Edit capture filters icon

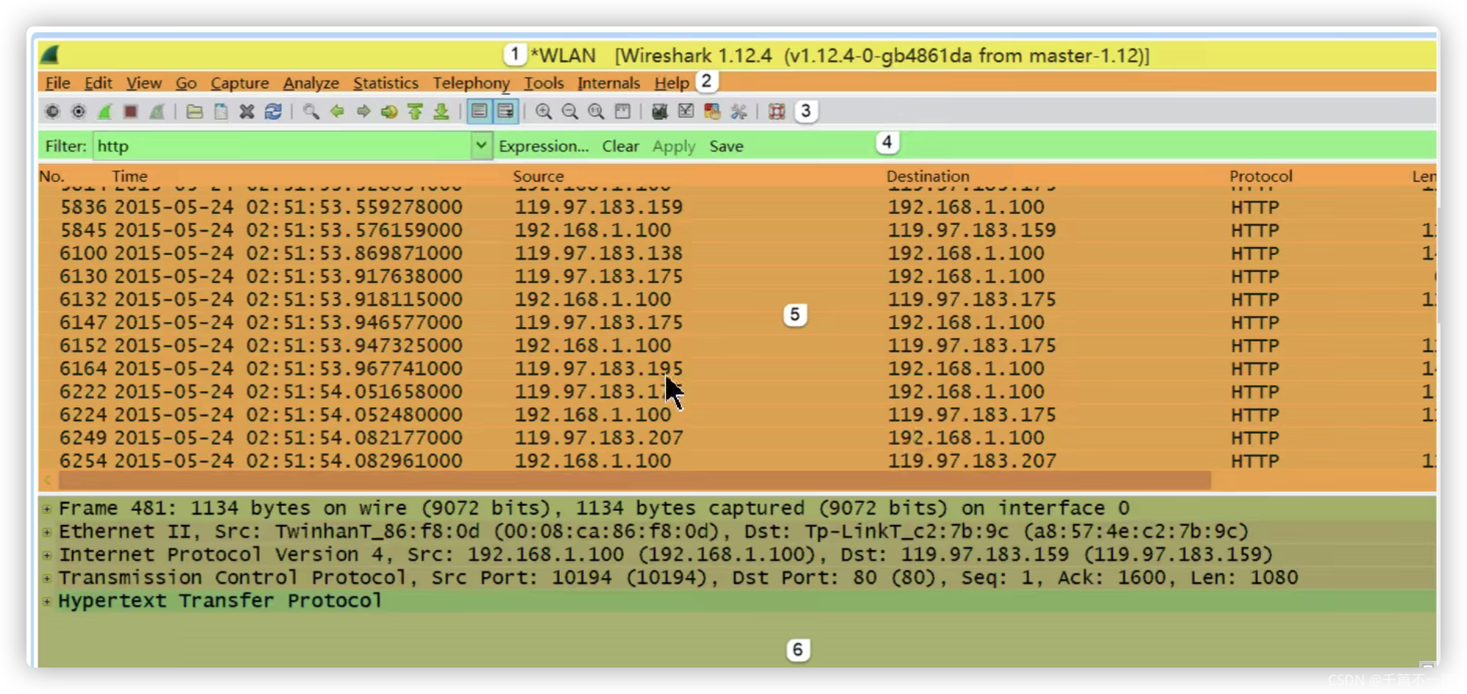[660, 112]
